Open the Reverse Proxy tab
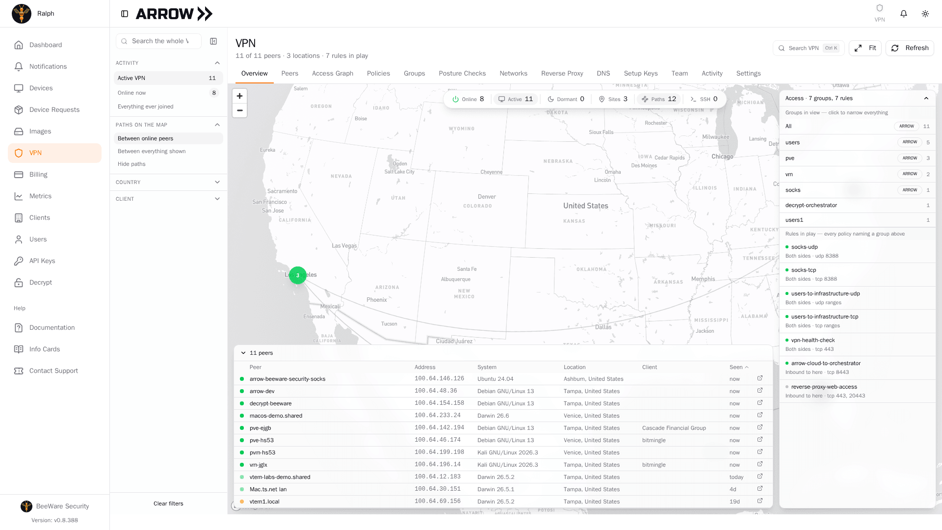 click(562, 74)
